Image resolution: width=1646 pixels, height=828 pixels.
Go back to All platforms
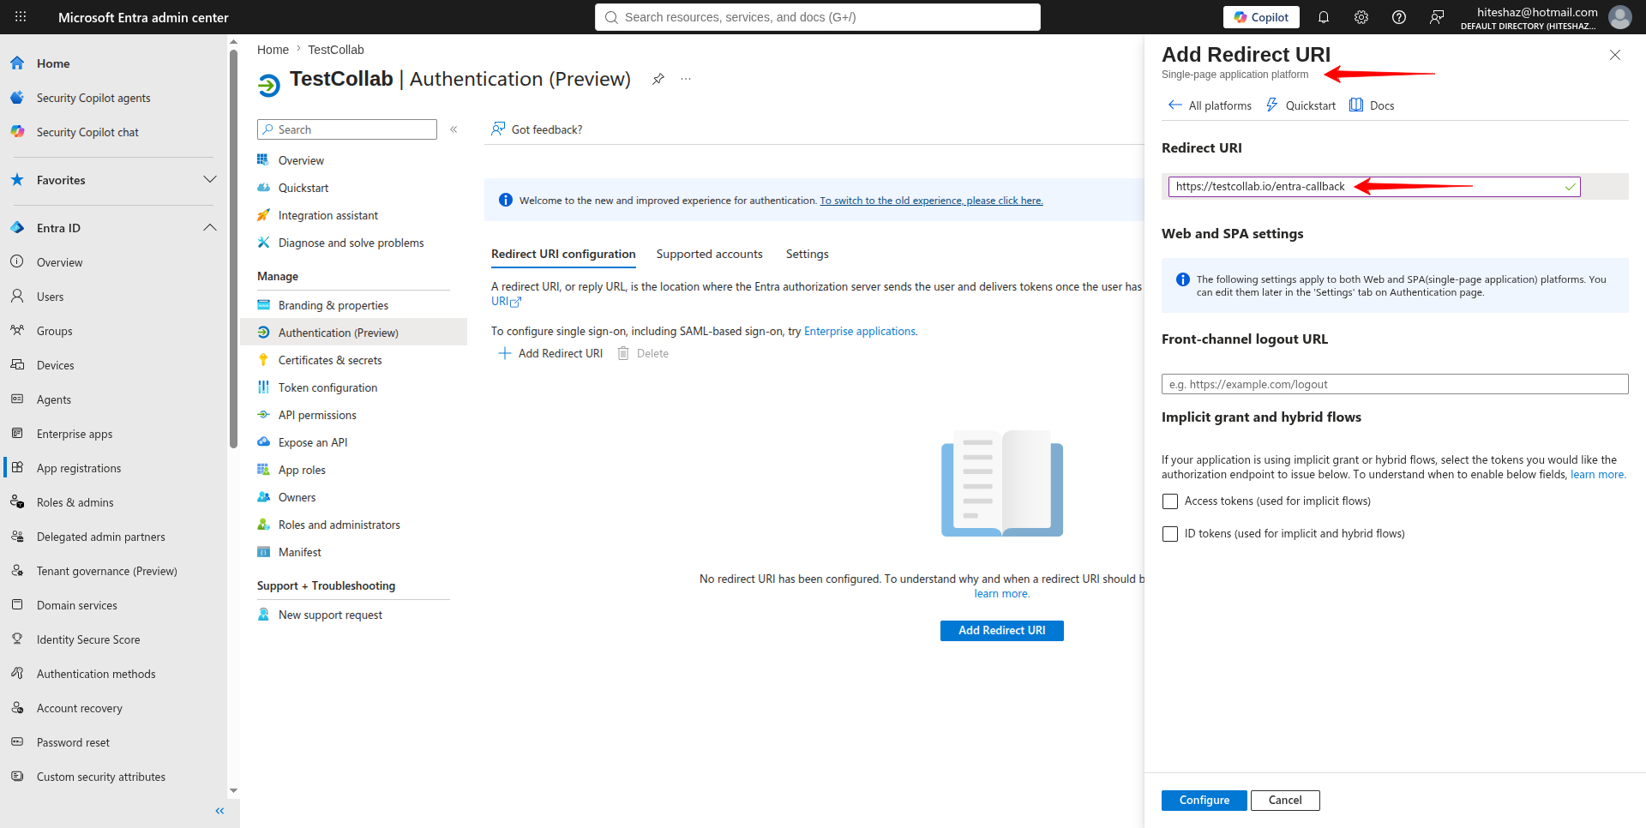[1210, 105]
